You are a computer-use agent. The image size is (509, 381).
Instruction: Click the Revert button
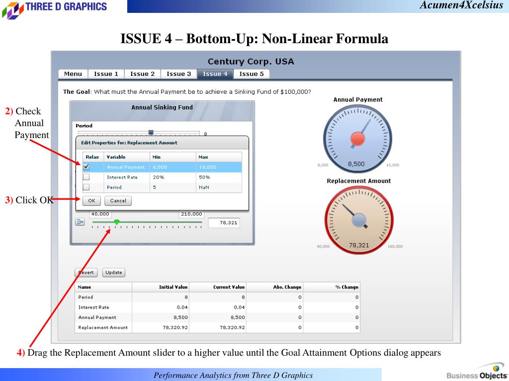[86, 272]
